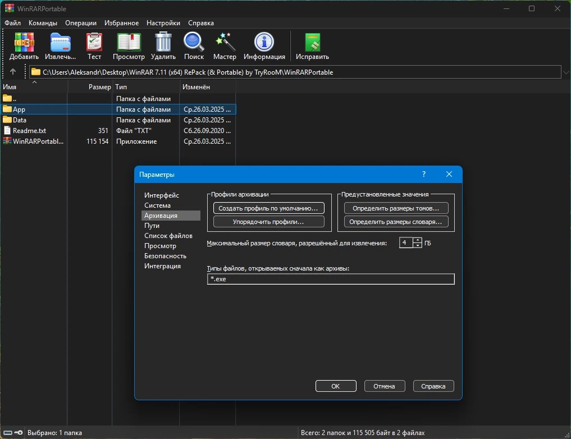571x439 pixels.
Task: Open the Настройки menu
Action: pyautogui.click(x=163, y=23)
